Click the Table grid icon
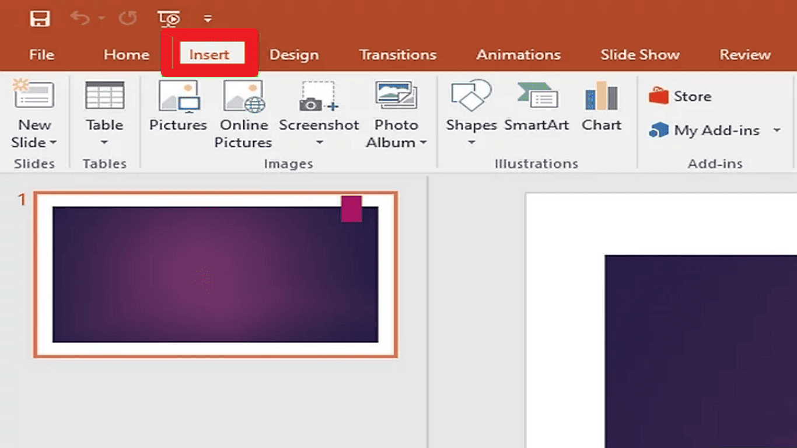 pos(105,95)
